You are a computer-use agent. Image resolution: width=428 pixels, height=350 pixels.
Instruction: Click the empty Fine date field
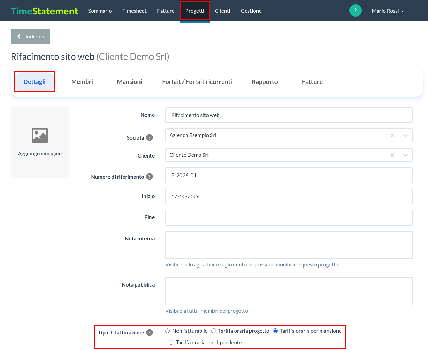tap(289, 218)
